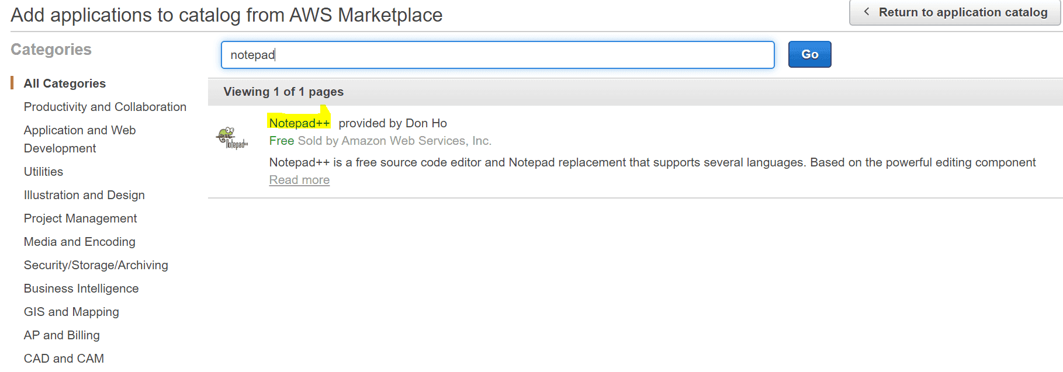Choose Security/Storage/Archiving category
The height and width of the screenshot is (372, 1063).
[96, 265]
